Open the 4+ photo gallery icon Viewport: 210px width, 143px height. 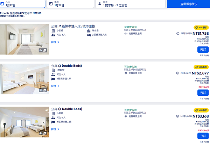coord(43,133)
